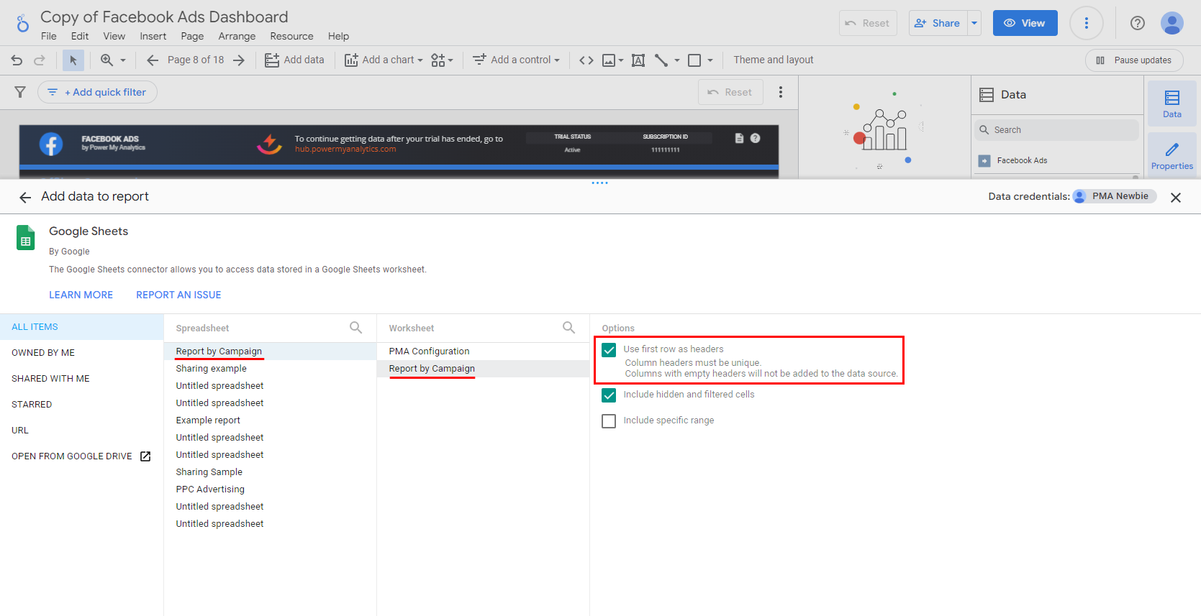Open Properties panel pencil icon
Viewport: 1201px width, 616px height.
(x=1171, y=155)
